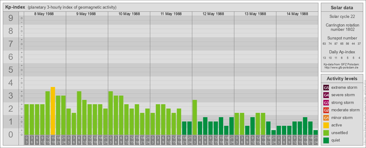Click the 6-9 time label under 14 May
Screen dimensions: 366x148
click(x=289, y=140)
